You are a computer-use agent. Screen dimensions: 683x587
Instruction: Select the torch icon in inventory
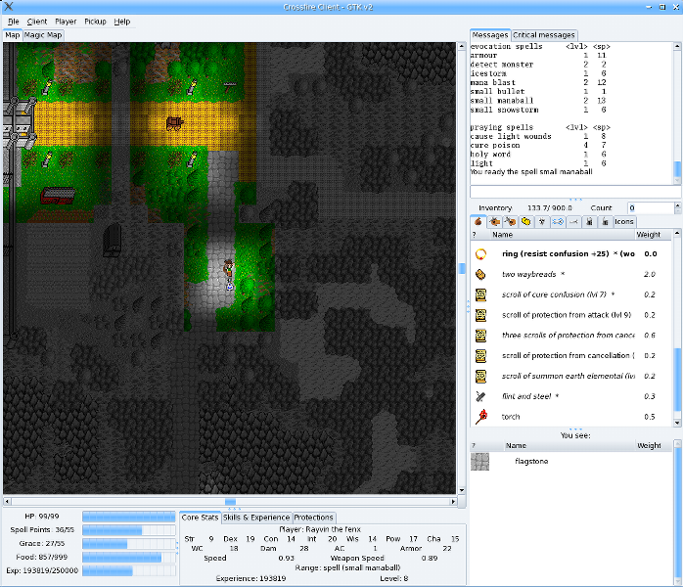pyautogui.click(x=480, y=417)
